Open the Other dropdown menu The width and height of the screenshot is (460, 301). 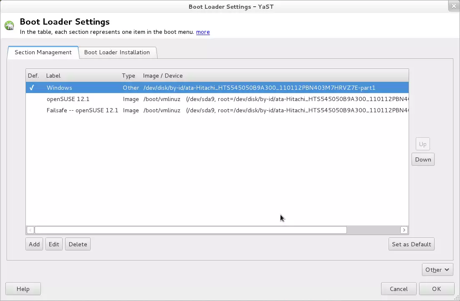click(437, 270)
